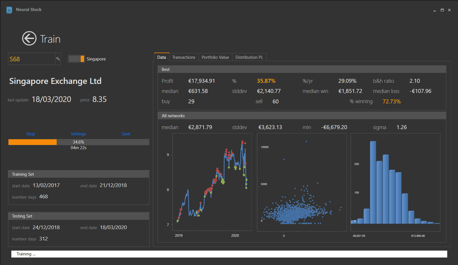Open the Portfolio Value tab
Image resolution: width=458 pixels, height=265 pixels.
(x=215, y=57)
